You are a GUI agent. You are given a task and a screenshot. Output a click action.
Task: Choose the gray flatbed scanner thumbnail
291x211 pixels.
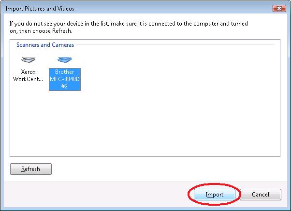[28, 59]
